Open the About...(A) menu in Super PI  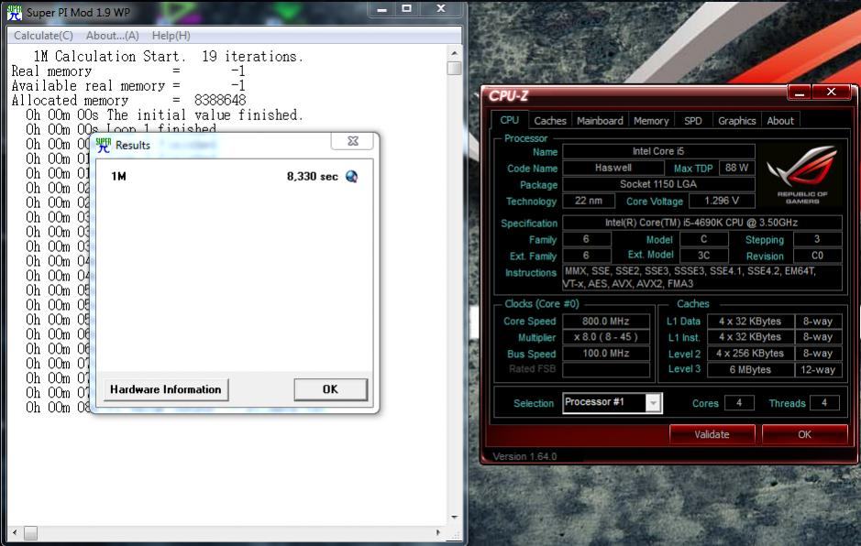coord(113,36)
